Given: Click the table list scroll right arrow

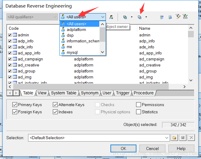Looking at the screenshot, I should pos(184,87).
